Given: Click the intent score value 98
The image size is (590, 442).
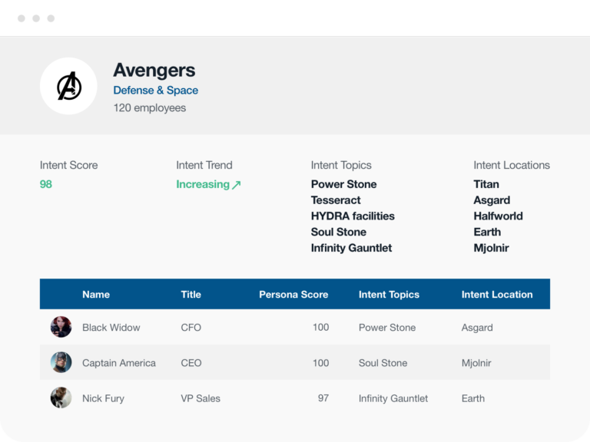Looking at the screenshot, I should (x=46, y=184).
